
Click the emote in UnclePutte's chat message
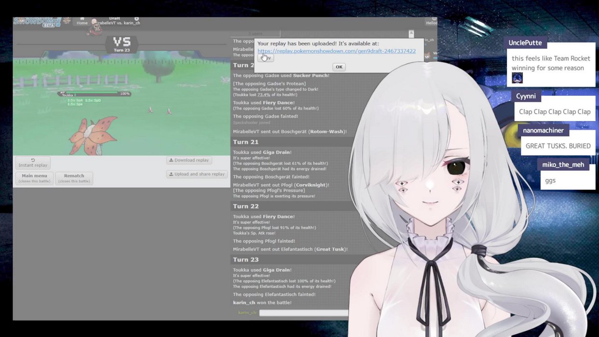click(517, 78)
